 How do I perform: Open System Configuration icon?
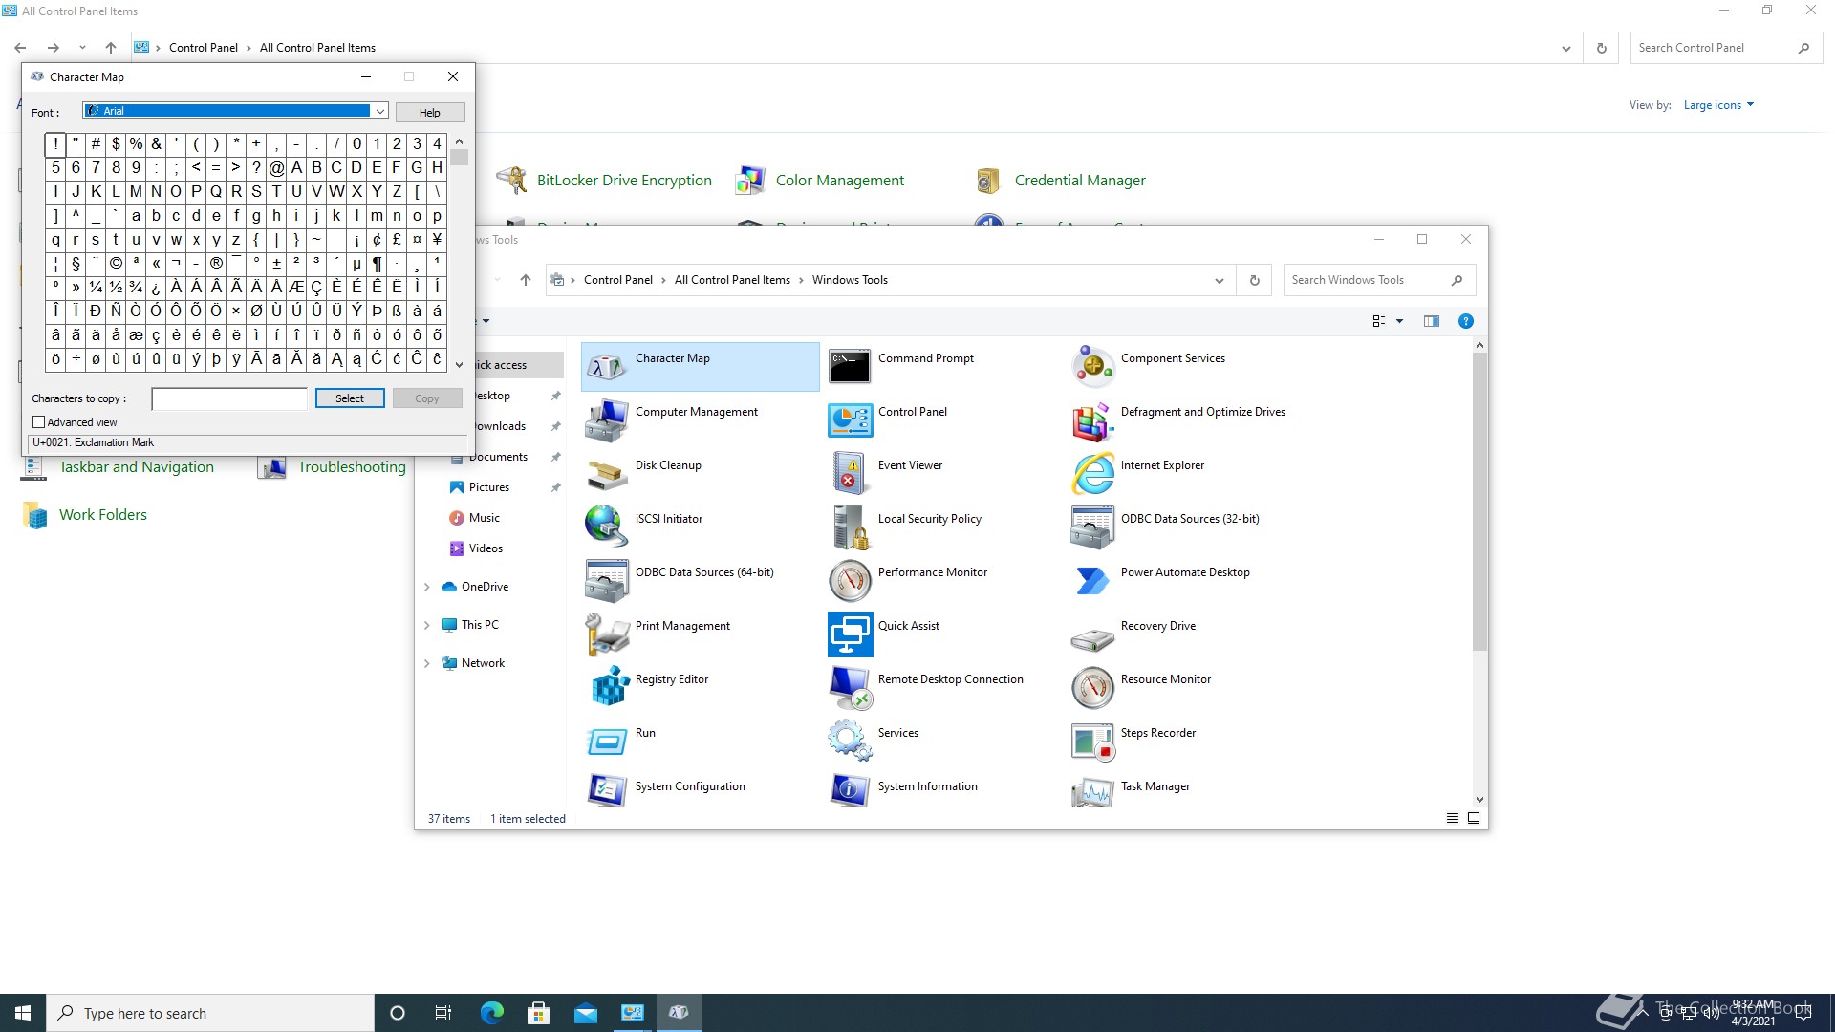pyautogui.click(x=607, y=791)
